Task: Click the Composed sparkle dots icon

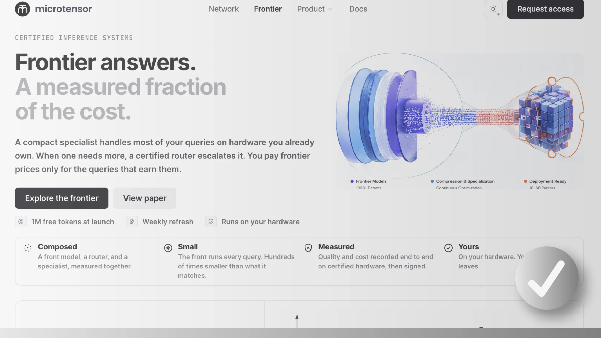Action: pyautogui.click(x=28, y=248)
